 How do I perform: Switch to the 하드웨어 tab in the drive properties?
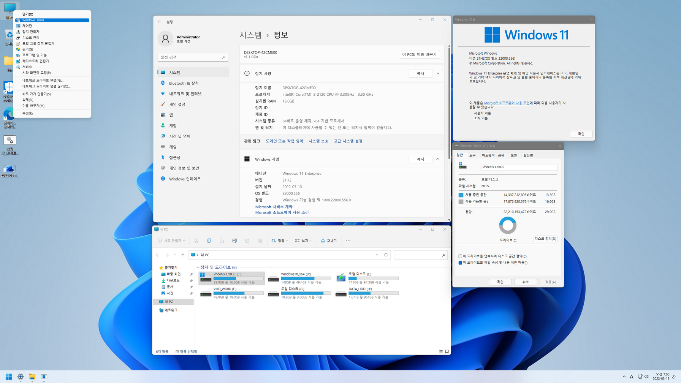[488, 155]
